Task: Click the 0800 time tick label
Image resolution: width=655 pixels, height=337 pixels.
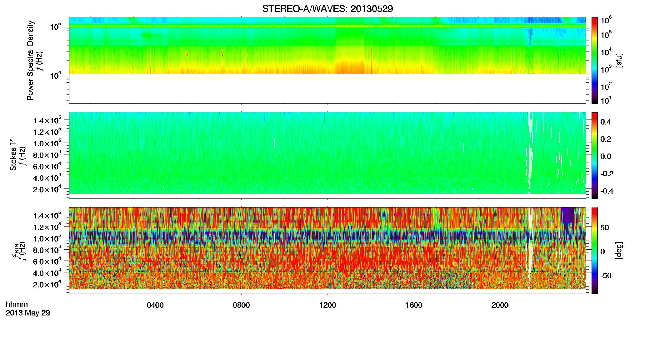Action: point(241,305)
